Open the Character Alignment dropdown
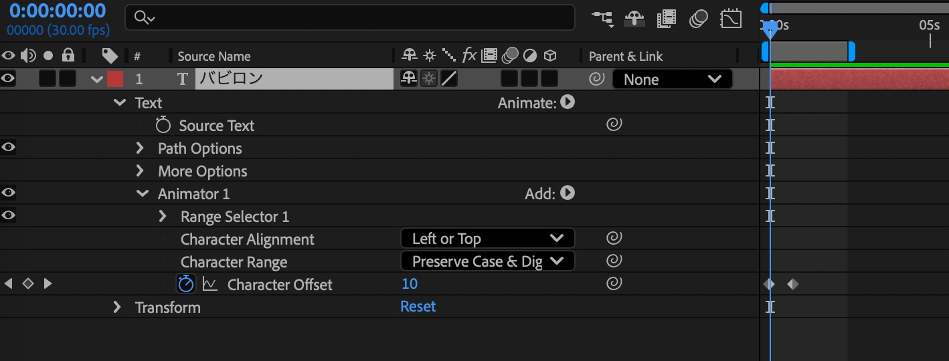949x361 pixels. (487, 239)
